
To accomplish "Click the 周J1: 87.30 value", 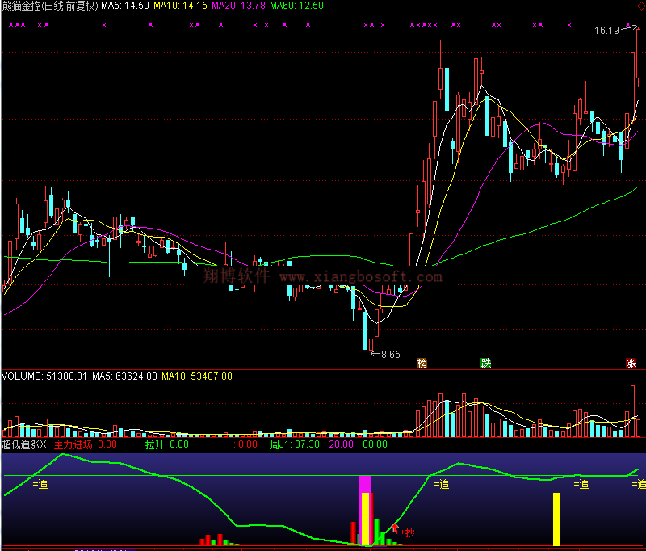I will 295,444.
